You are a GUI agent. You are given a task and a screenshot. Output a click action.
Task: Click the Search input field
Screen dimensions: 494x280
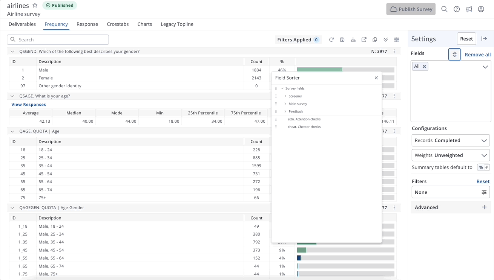pos(58,40)
